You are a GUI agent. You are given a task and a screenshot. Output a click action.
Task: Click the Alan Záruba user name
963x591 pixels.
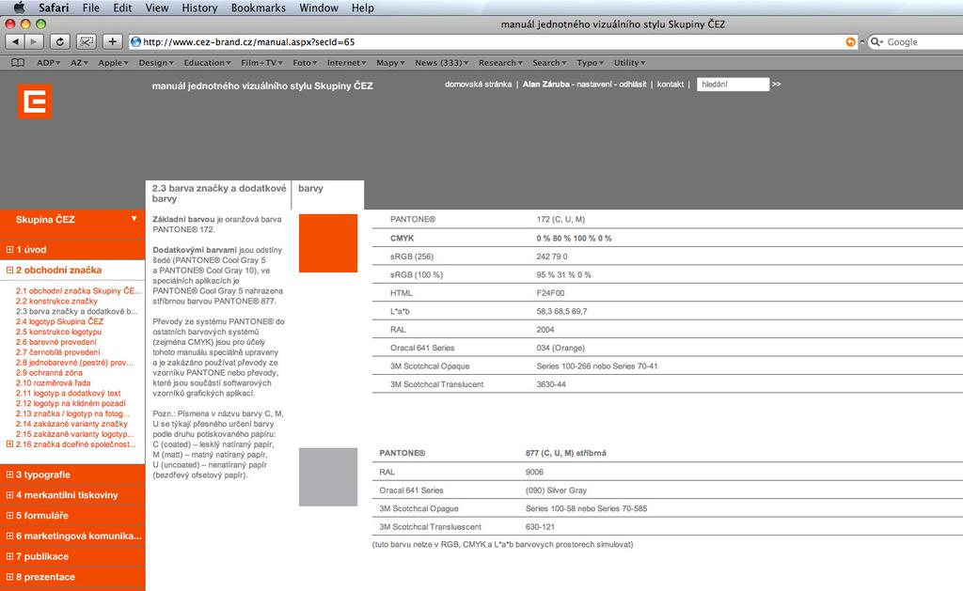click(x=546, y=84)
